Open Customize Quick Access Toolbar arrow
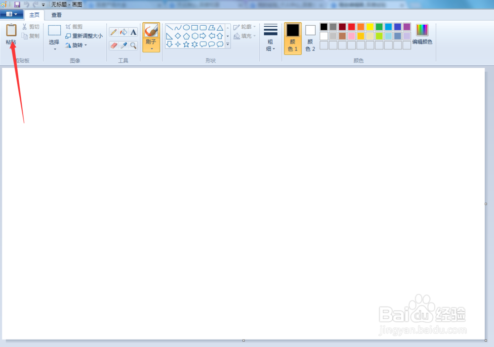This screenshot has height=347, width=494. pos(43,5)
